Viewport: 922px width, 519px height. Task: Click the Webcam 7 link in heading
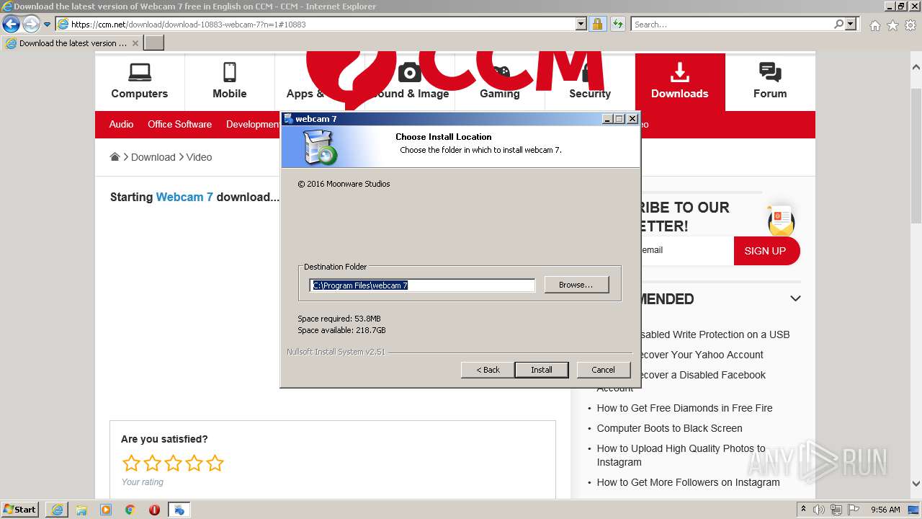[x=184, y=197]
